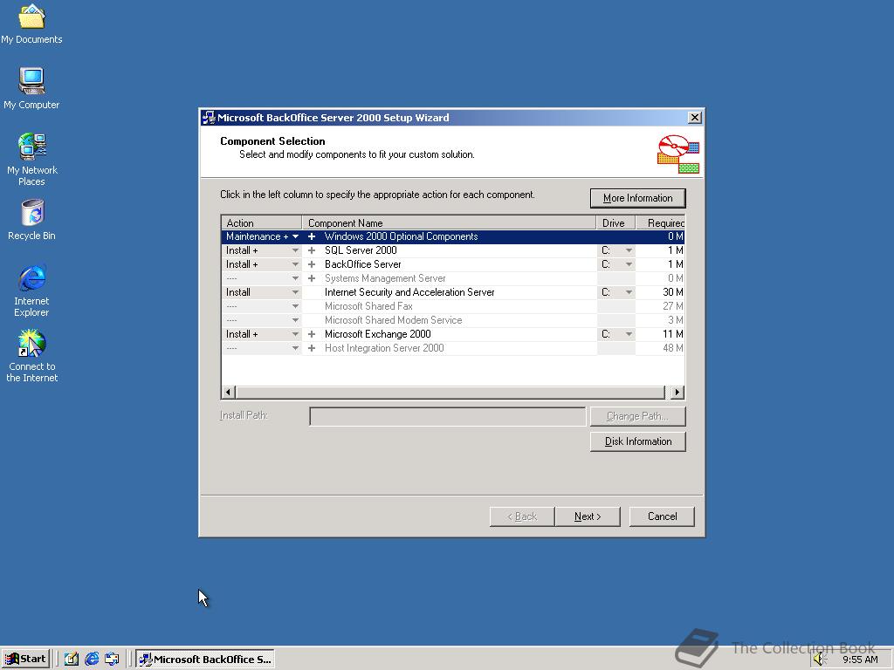The image size is (894, 670).
Task: Open action dropdown for Systems Management Server
Action: pos(295,278)
